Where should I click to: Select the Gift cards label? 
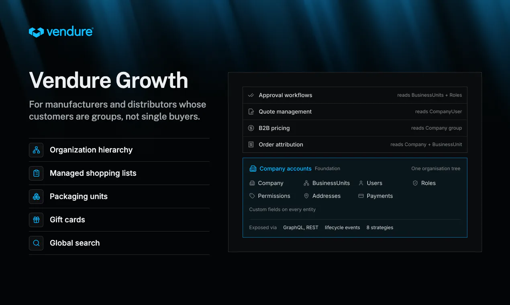pos(67,220)
